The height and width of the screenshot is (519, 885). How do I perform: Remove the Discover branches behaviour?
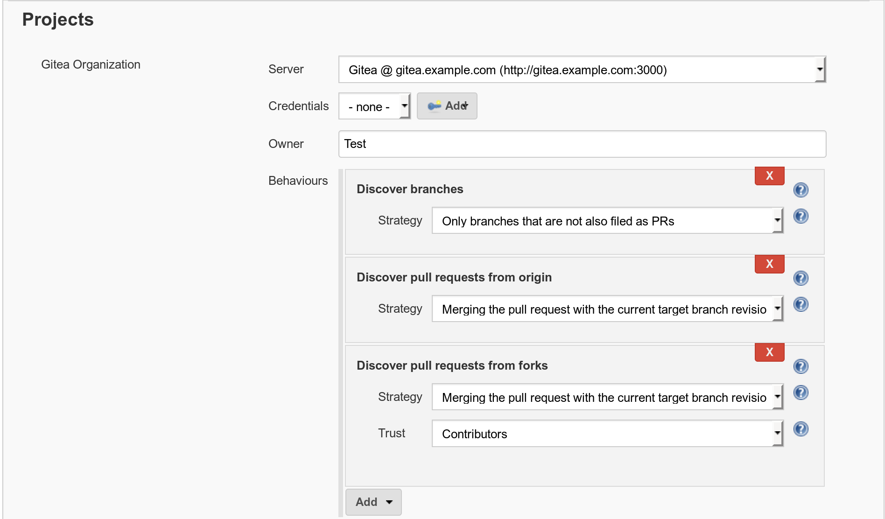click(x=769, y=176)
